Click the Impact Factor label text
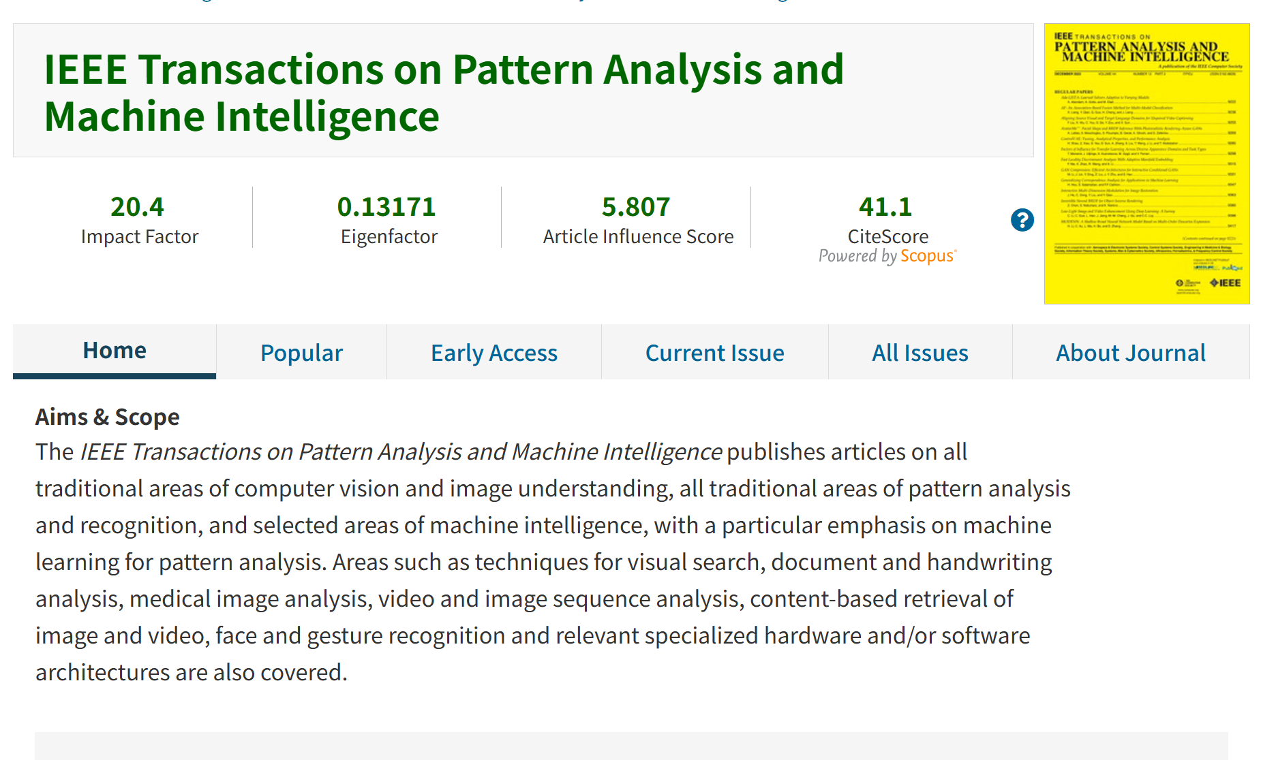This screenshot has width=1261, height=760. click(x=140, y=236)
